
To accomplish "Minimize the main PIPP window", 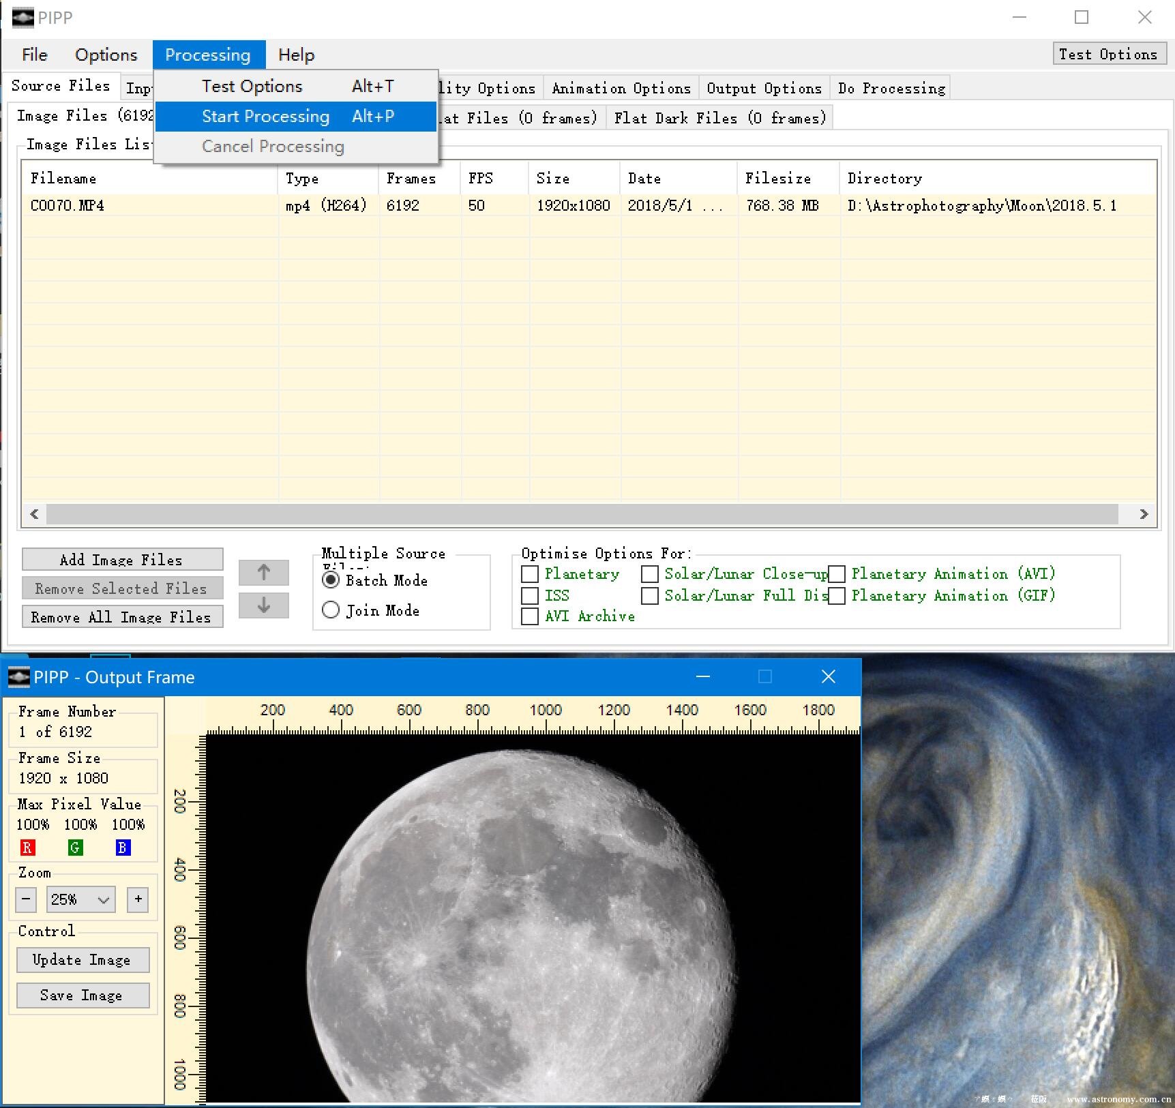I will click(1020, 17).
